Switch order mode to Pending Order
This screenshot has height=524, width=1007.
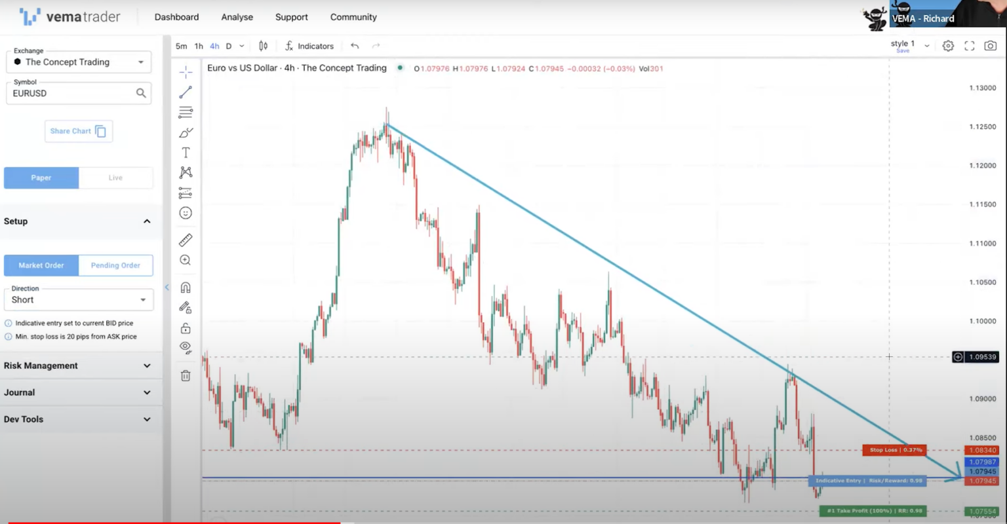[x=115, y=265]
